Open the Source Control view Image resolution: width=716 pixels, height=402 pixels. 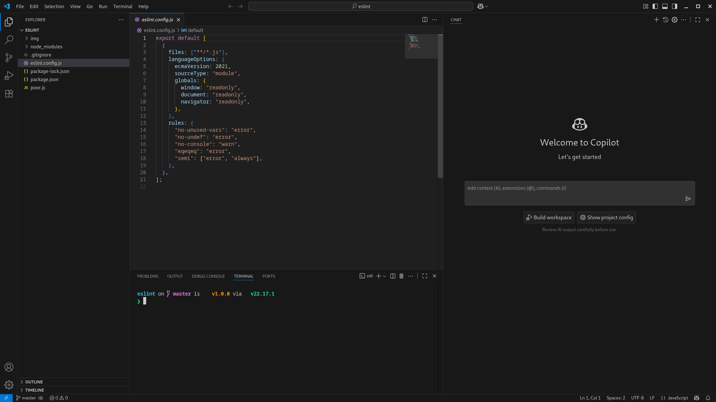[9, 57]
